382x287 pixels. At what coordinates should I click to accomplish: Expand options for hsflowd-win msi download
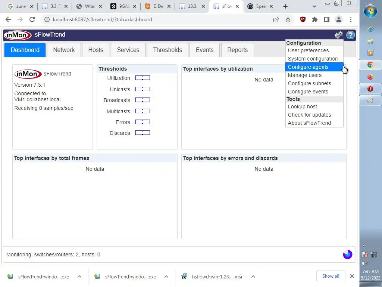coord(253,277)
